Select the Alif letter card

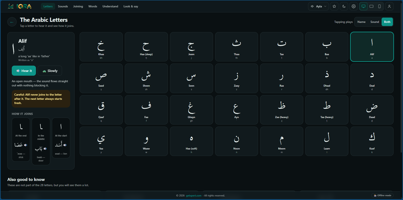pos(372,47)
